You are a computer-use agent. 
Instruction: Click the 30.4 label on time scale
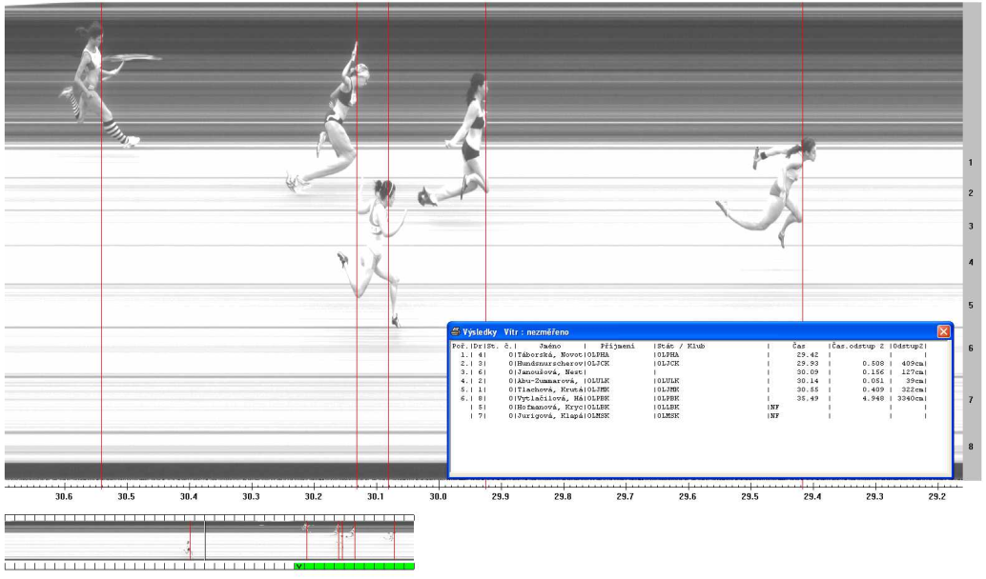coord(189,497)
